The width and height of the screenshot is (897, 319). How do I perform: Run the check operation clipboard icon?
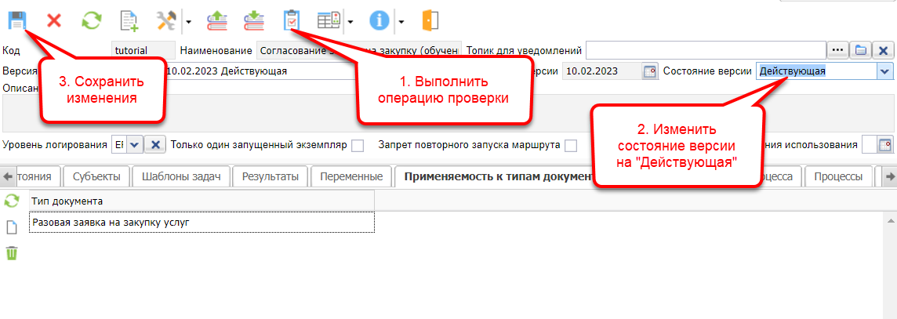(x=291, y=20)
